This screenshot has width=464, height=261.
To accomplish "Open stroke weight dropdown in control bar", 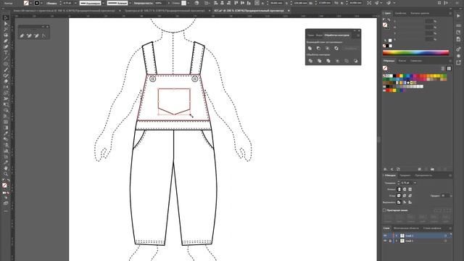I will click(x=75, y=3).
